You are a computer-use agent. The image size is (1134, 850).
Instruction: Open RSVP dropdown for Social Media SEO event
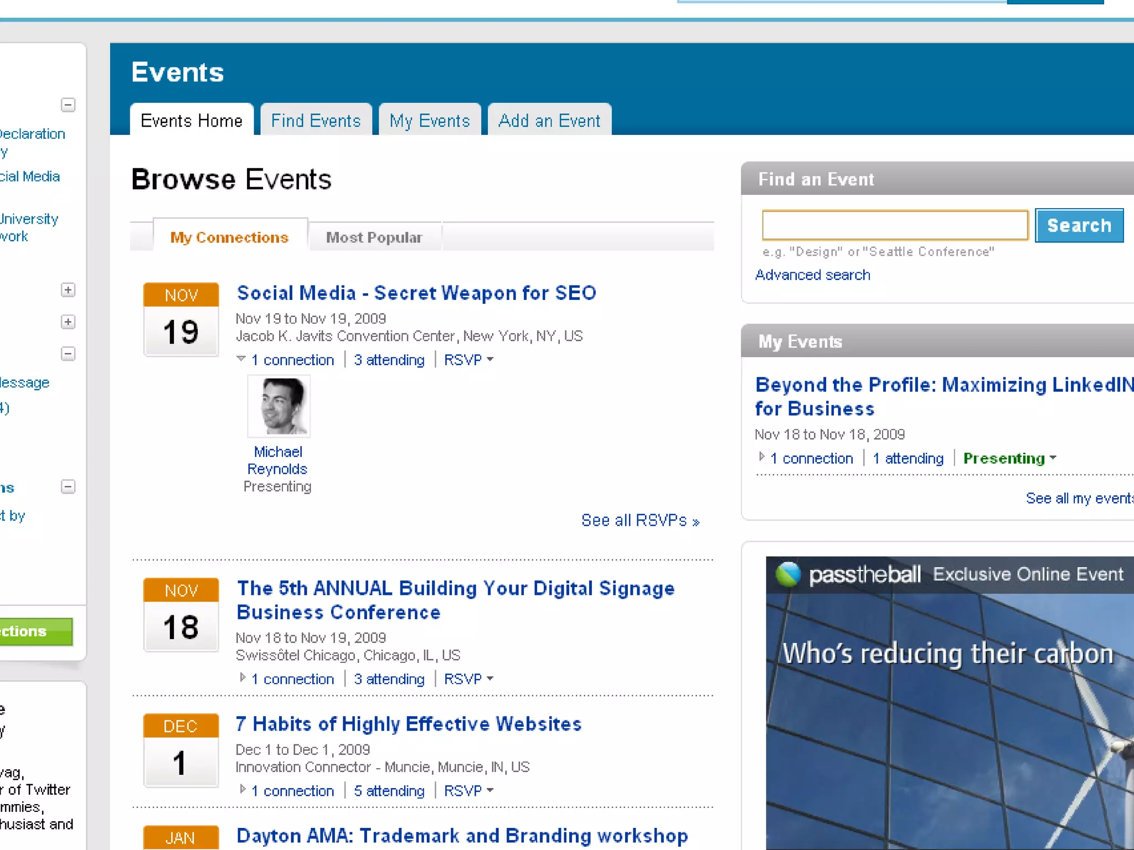tap(468, 360)
